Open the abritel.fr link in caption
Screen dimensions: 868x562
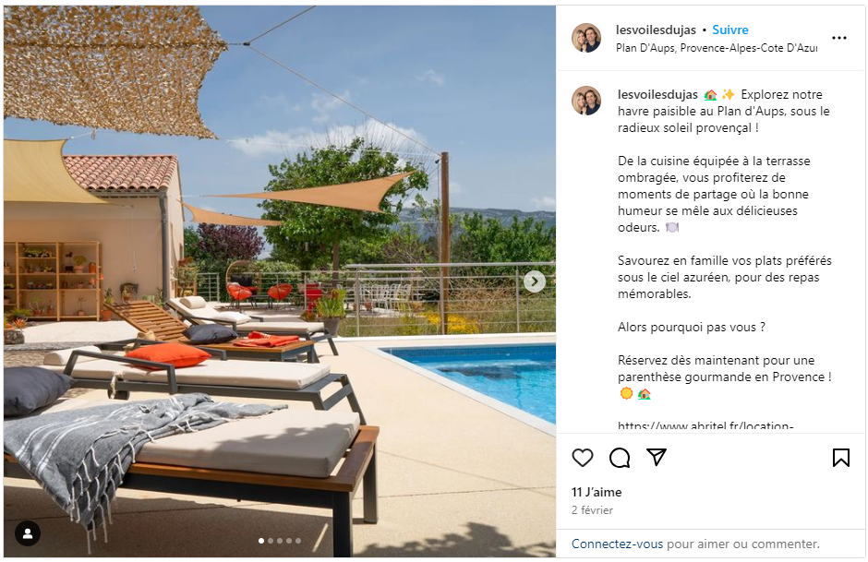705,426
